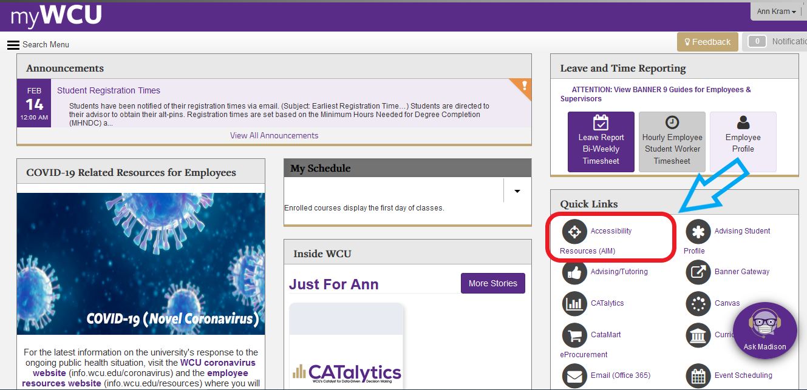This screenshot has height=390, width=807.
Task: Click the Email (Office 365) text link
Action: 620,375
